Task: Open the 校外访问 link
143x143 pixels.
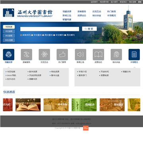Action: click(x=11, y=79)
